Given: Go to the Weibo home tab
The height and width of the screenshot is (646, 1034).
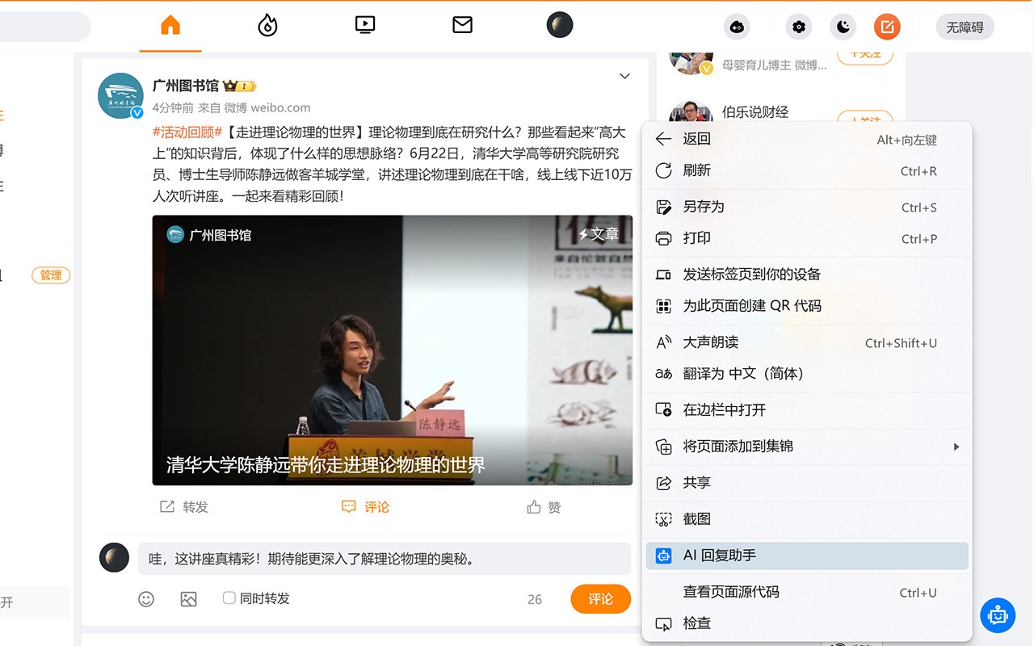Looking at the screenshot, I should click(170, 26).
